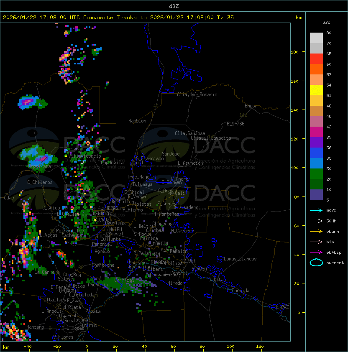Click the 'Catitas' label

pyautogui.click(x=217, y=280)
